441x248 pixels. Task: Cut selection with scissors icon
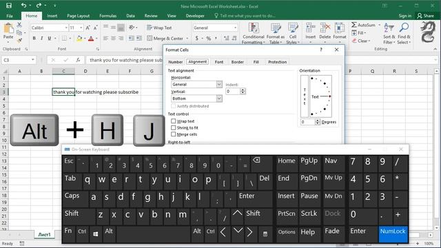pyautogui.click(x=19, y=25)
